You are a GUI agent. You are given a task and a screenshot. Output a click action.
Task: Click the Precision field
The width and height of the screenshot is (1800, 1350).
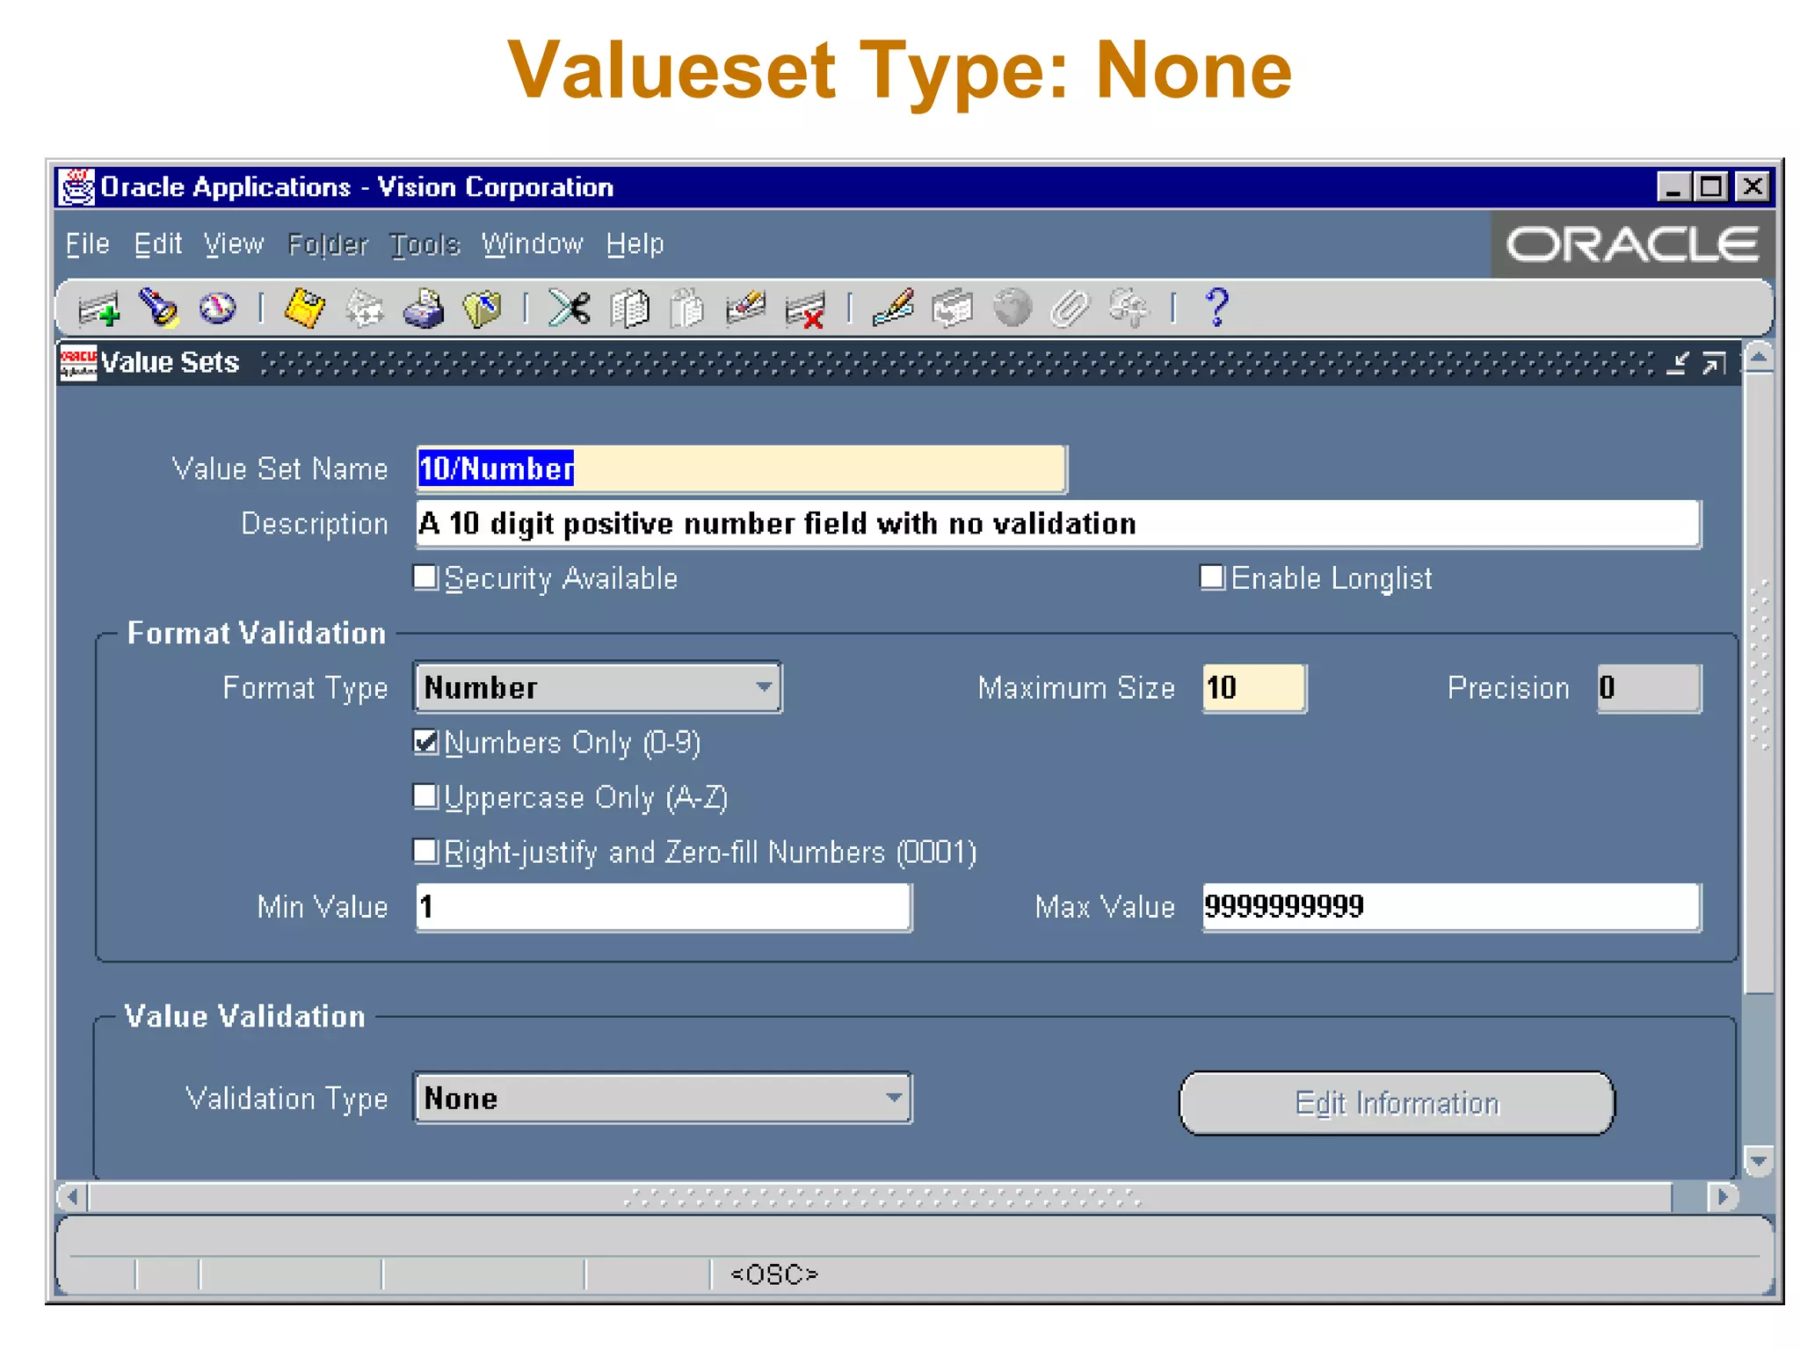[x=1649, y=687]
